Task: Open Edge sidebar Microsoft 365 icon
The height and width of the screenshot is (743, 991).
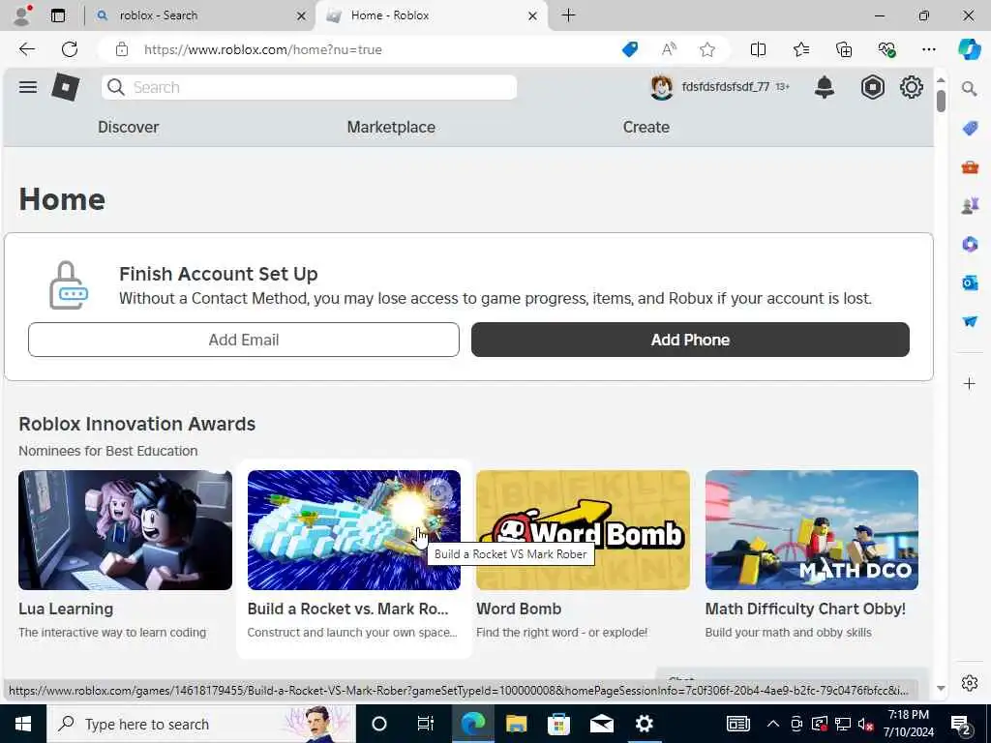Action: 970,244
